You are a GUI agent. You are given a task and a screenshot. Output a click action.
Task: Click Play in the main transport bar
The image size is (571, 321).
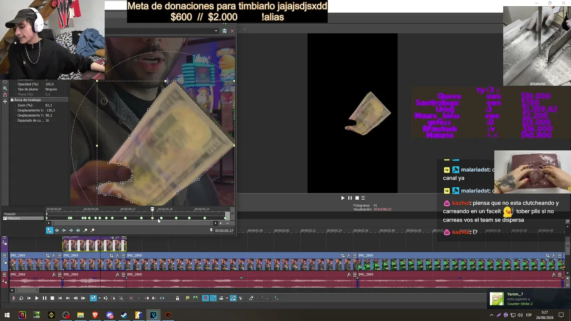(37, 298)
